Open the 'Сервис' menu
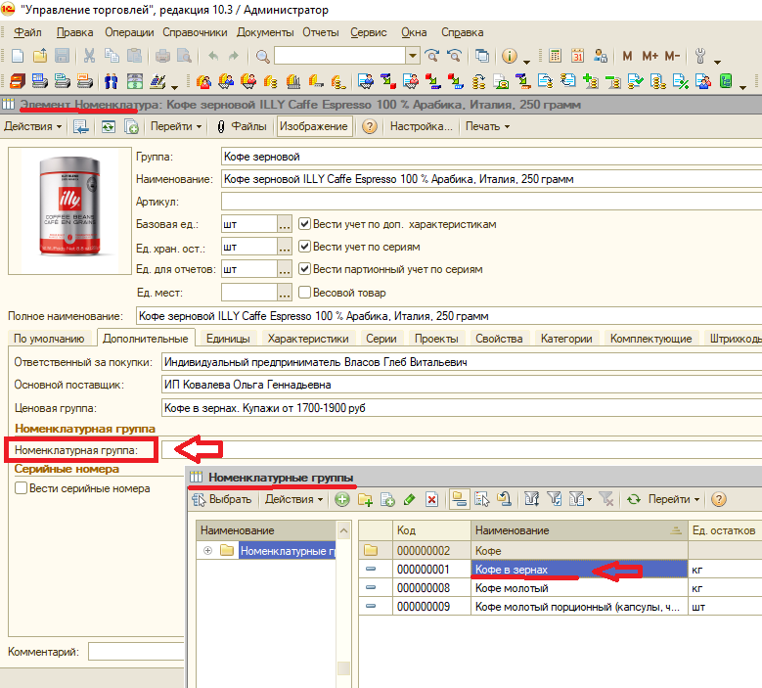This screenshot has width=762, height=688. pyautogui.click(x=369, y=32)
